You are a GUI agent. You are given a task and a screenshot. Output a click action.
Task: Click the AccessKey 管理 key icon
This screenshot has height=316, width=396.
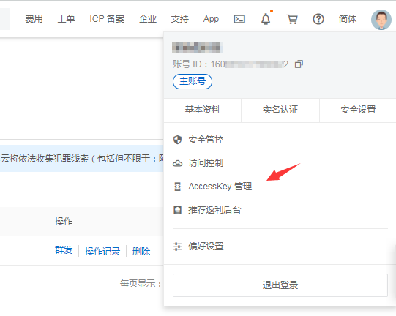(x=178, y=187)
